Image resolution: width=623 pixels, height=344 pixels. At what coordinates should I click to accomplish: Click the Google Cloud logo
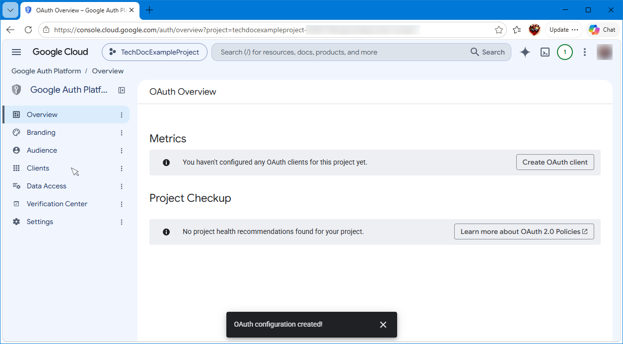point(60,52)
